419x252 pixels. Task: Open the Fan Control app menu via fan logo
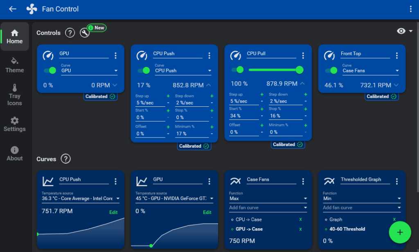click(x=32, y=9)
